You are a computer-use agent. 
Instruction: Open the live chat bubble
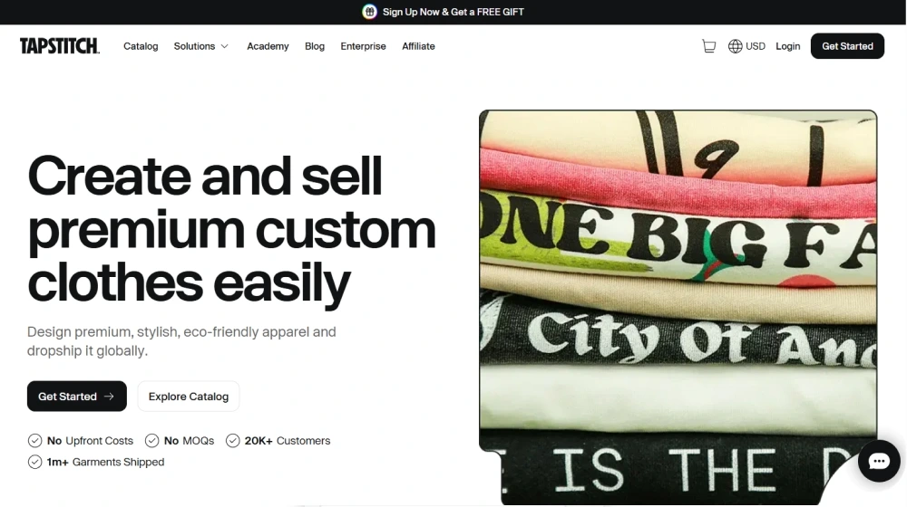click(x=878, y=462)
